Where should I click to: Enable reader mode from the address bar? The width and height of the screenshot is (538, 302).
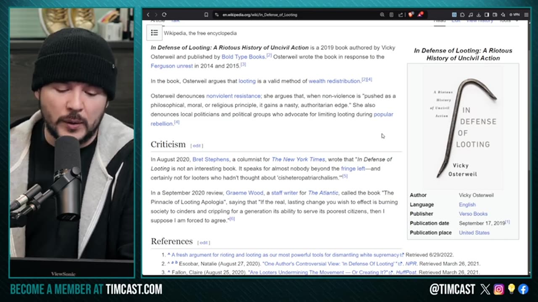point(391,15)
